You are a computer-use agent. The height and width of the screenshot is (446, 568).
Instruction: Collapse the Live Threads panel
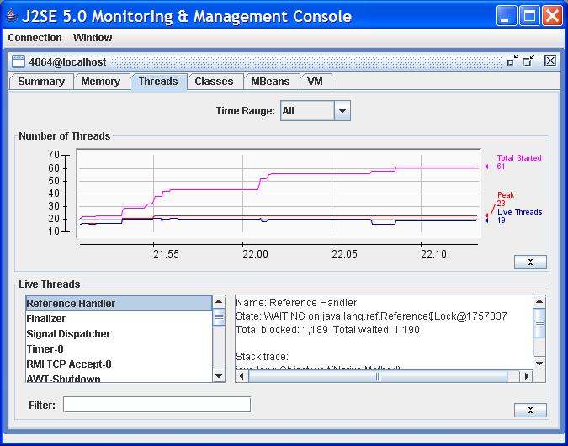pyautogui.click(x=530, y=410)
